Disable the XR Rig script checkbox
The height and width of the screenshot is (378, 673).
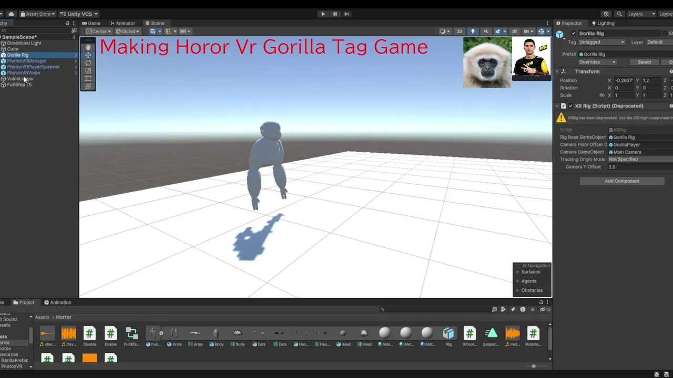coord(570,106)
